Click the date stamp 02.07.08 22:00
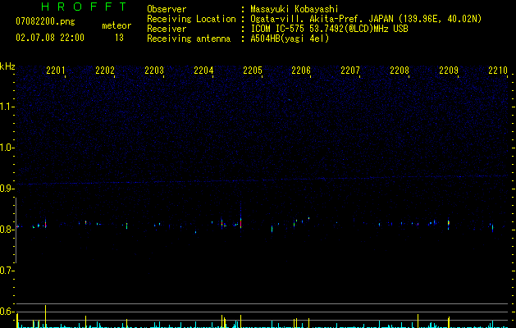The image size is (516, 328). [50, 38]
